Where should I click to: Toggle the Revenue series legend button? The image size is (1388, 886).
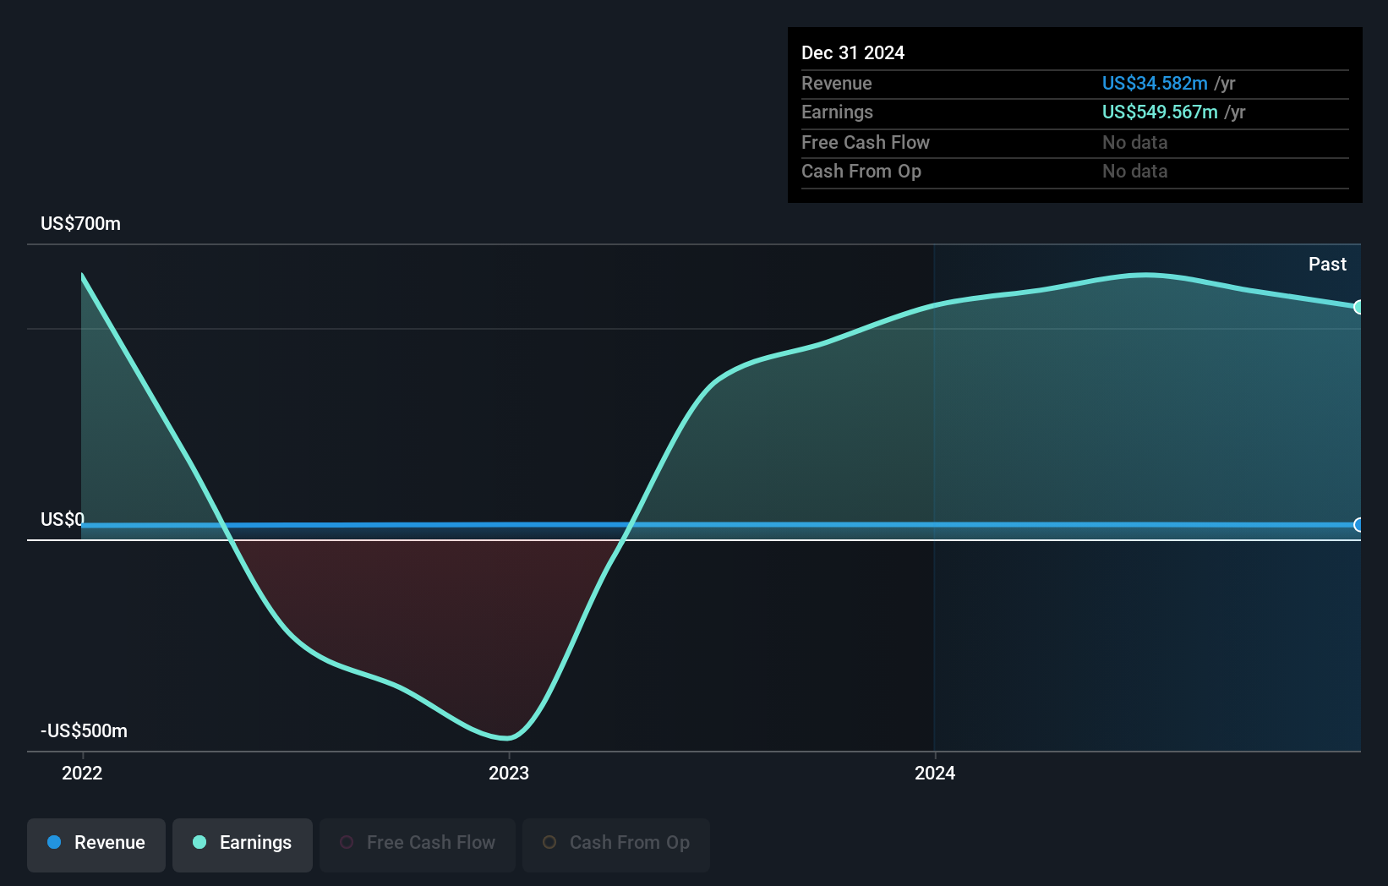coord(96,845)
